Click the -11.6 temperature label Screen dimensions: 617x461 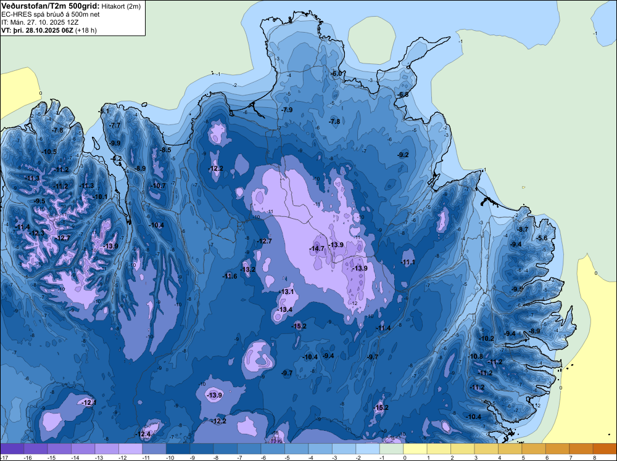(230, 276)
